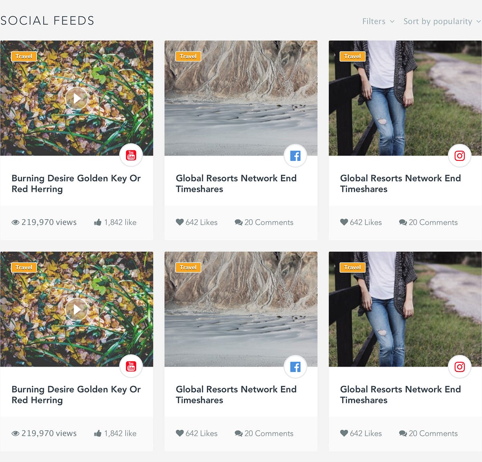This screenshot has width=482, height=462.
Task: Click the Instagram icon on the second-row Global Resorts card
Action: click(x=460, y=366)
